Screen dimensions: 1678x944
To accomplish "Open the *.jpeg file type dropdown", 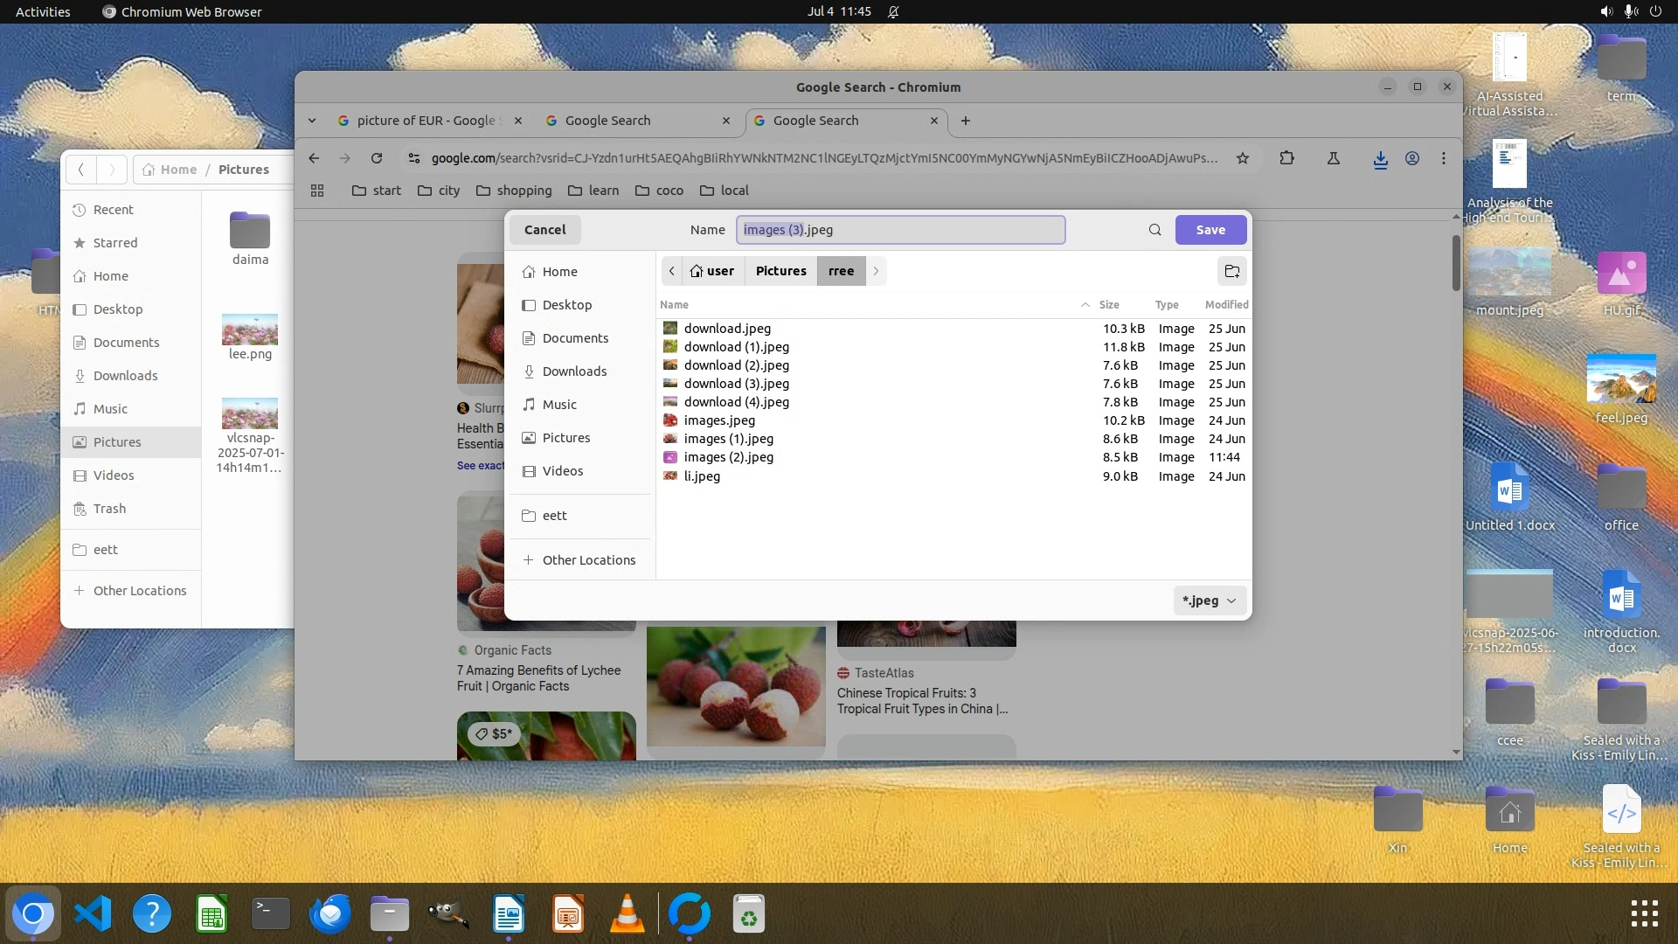I will (1209, 600).
